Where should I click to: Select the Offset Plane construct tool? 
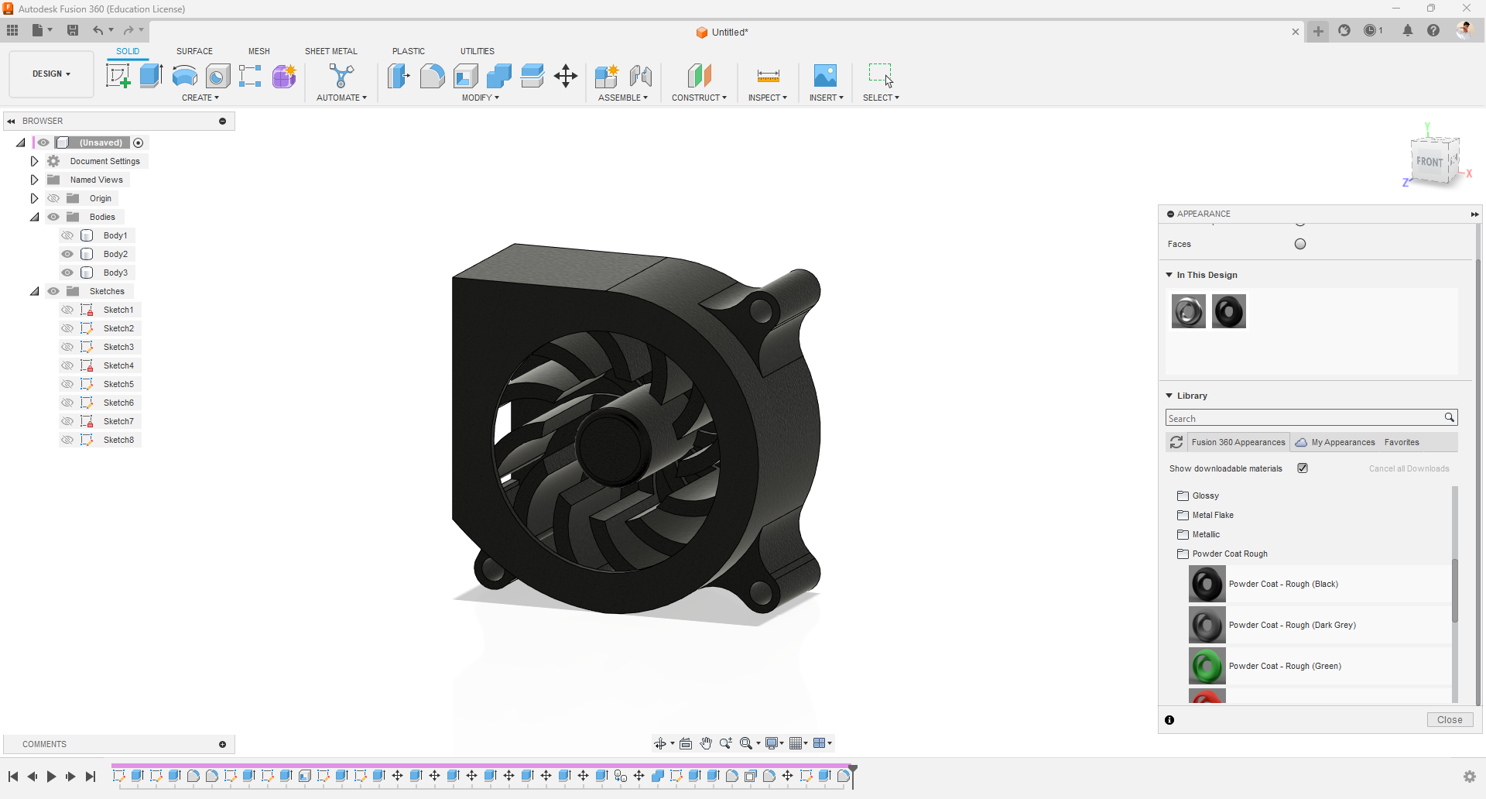(x=700, y=76)
